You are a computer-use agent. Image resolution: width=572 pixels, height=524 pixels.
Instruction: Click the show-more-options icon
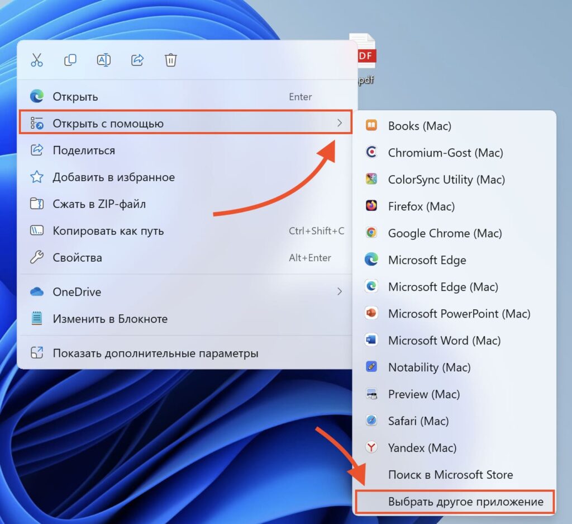(36, 353)
